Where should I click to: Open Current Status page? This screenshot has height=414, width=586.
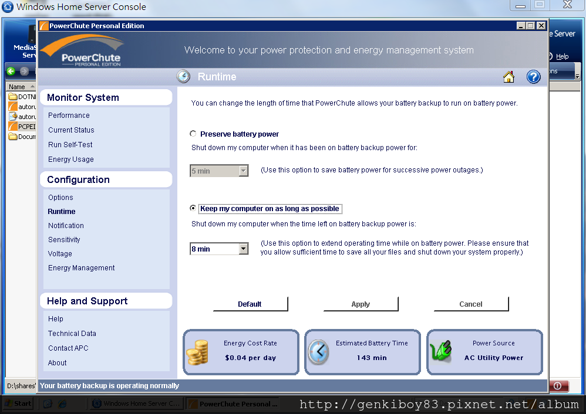[x=71, y=130]
